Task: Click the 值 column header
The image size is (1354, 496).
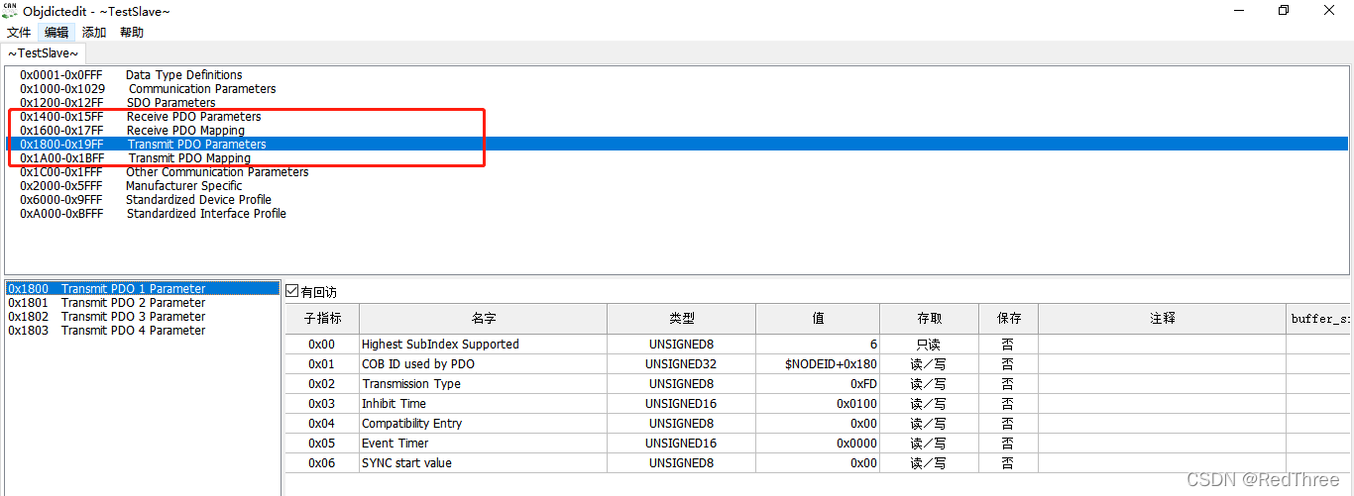Action: pos(818,319)
